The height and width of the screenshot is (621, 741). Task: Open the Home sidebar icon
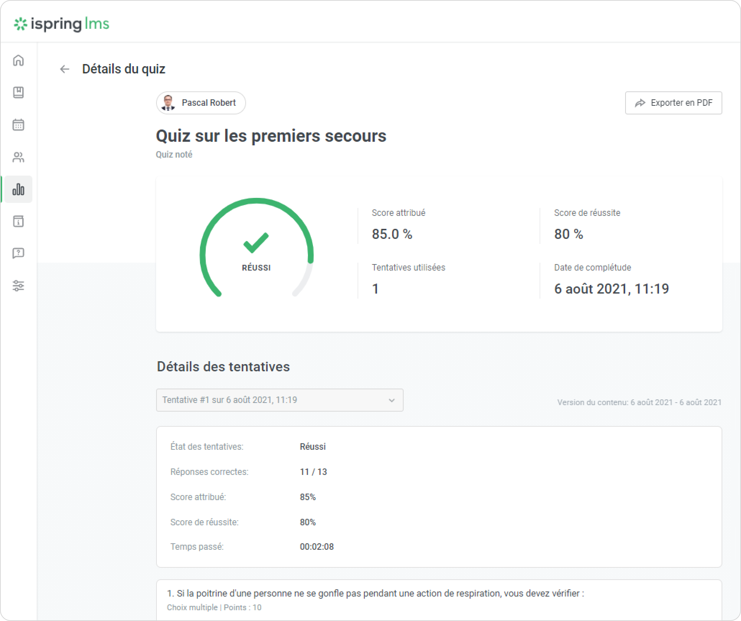18,60
